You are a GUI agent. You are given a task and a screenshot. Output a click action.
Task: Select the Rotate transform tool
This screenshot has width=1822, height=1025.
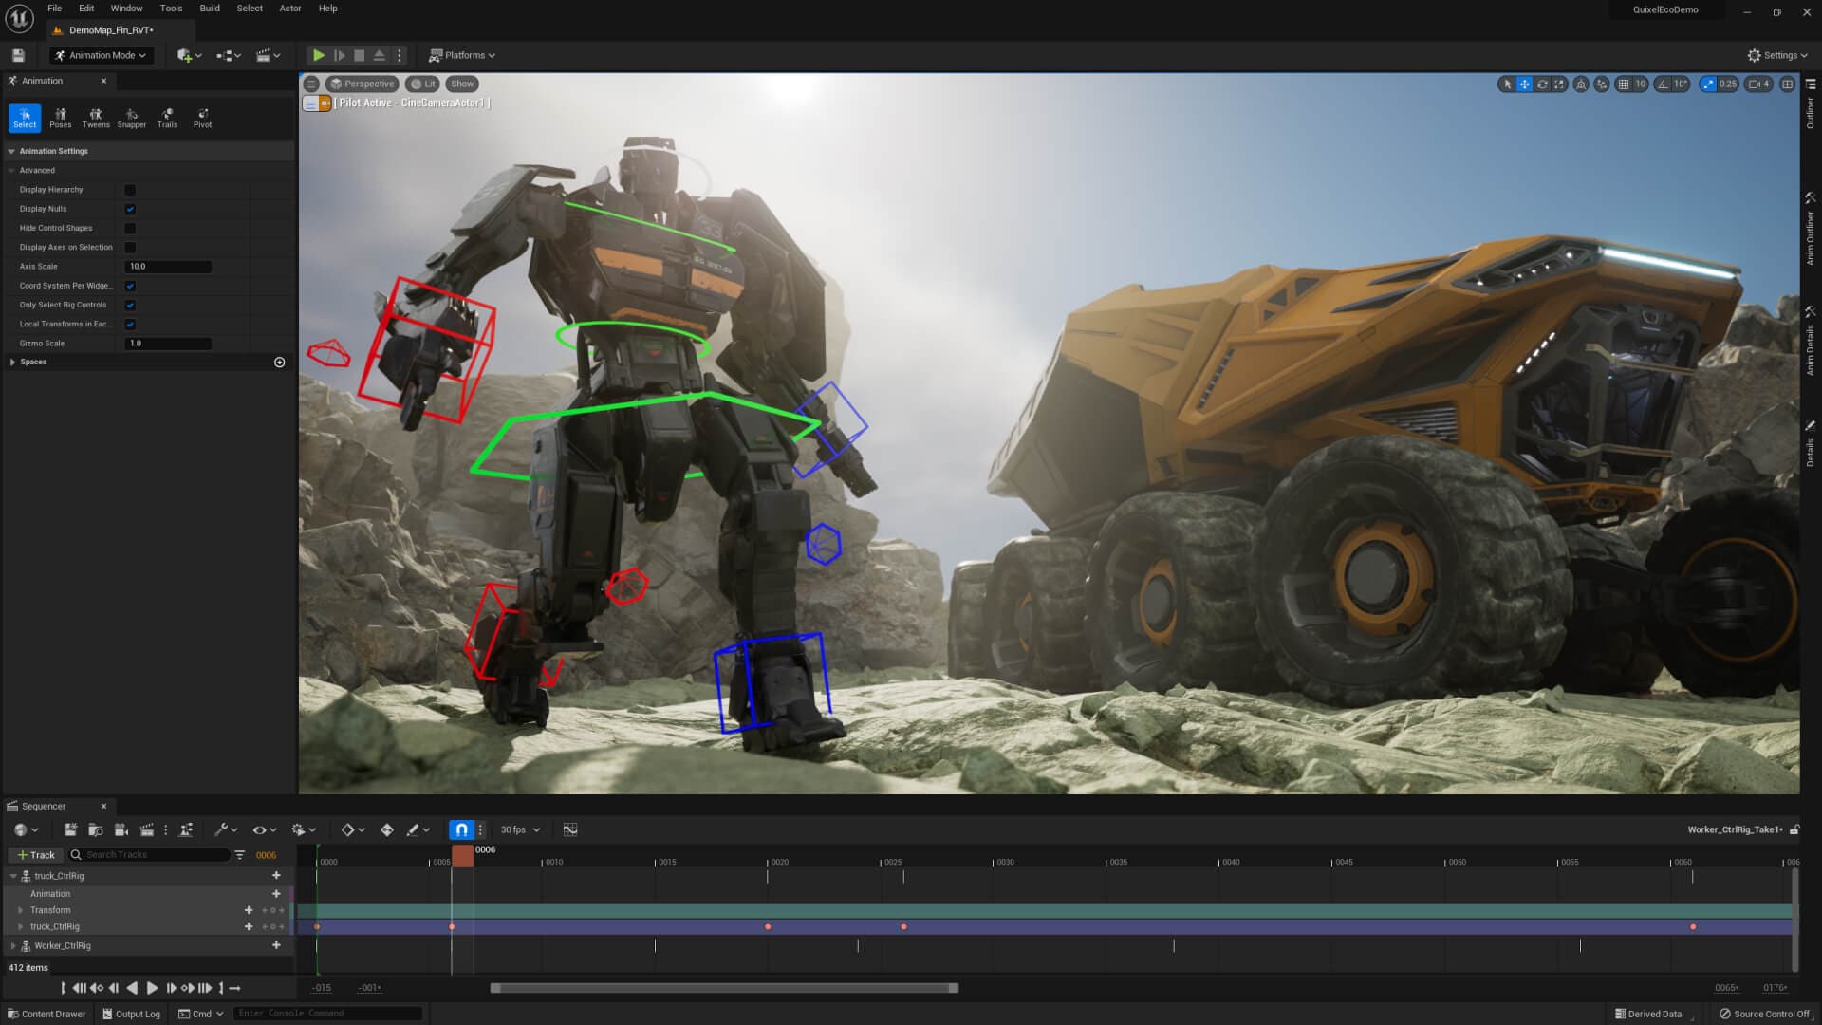pos(1541,84)
